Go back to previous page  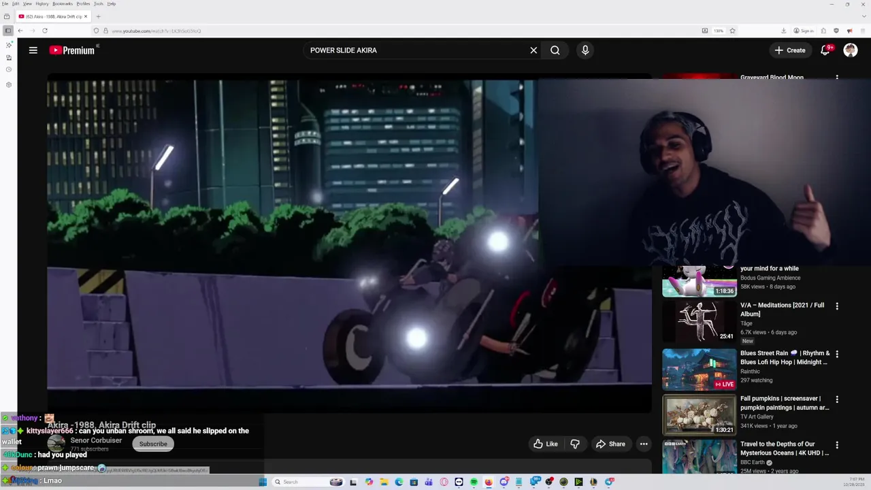tap(20, 31)
